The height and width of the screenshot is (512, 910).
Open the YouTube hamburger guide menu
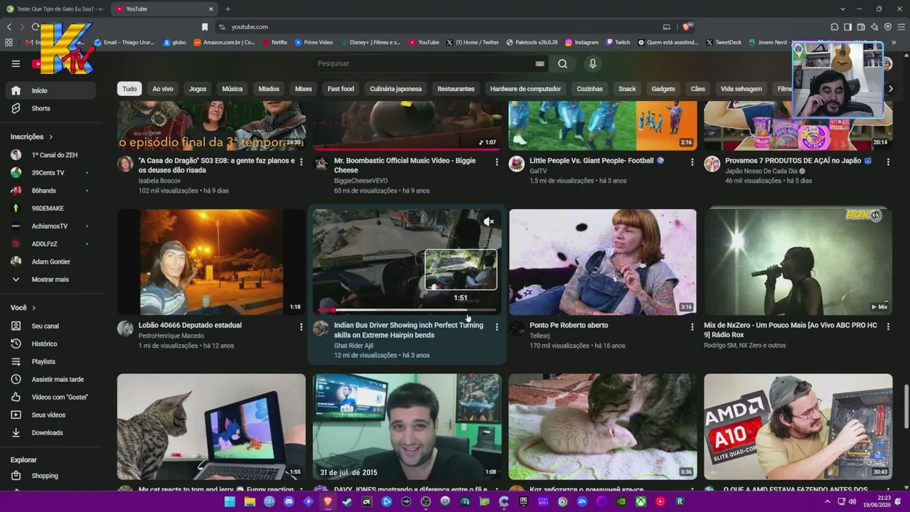tap(16, 63)
